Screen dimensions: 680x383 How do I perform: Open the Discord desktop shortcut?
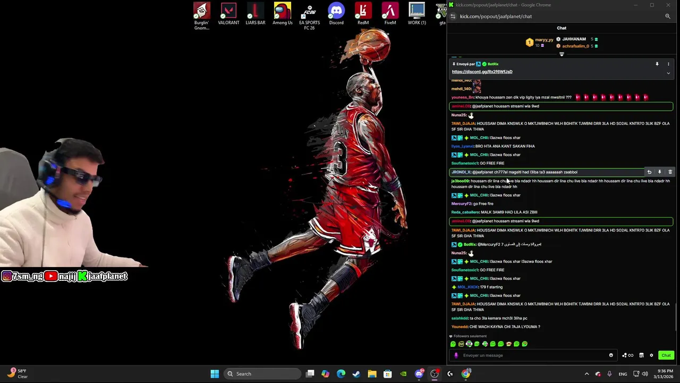point(336,14)
